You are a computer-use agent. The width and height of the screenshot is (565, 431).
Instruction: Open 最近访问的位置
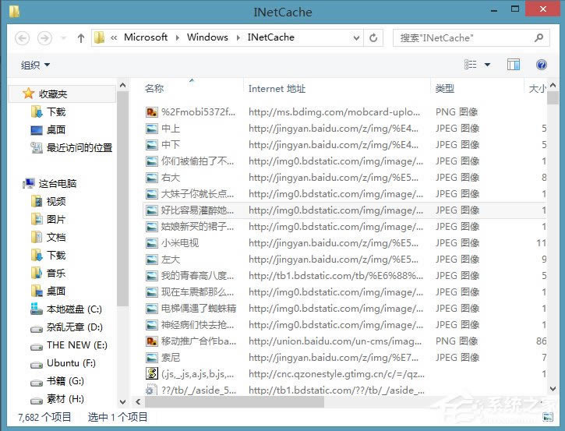point(79,148)
